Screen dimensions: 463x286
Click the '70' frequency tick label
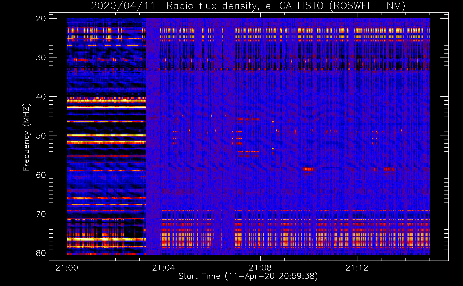click(x=41, y=214)
